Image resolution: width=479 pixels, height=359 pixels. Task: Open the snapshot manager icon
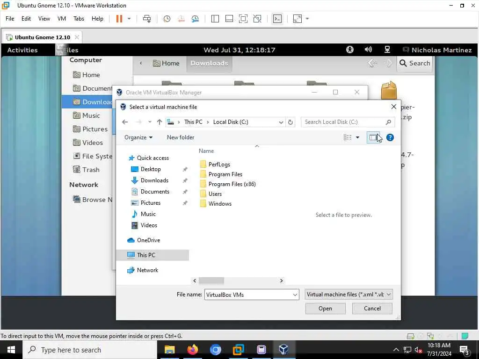point(195,19)
